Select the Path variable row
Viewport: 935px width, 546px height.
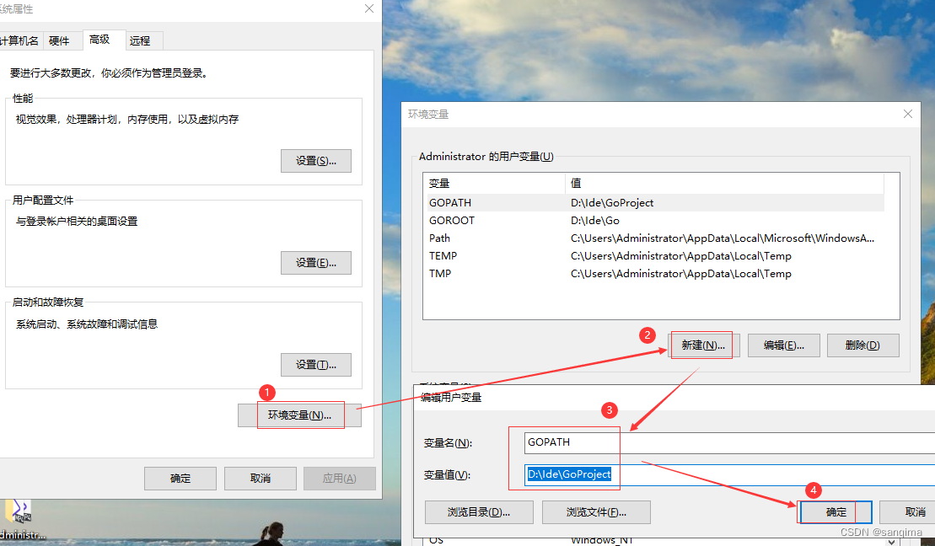pos(655,238)
